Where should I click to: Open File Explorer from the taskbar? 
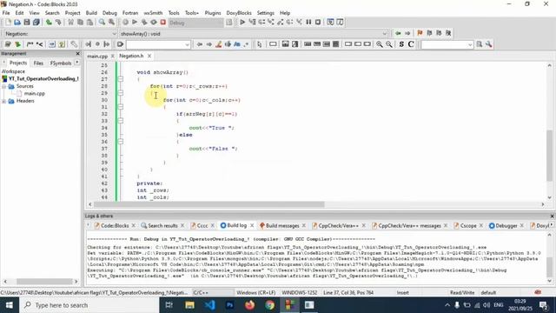(x=189, y=305)
